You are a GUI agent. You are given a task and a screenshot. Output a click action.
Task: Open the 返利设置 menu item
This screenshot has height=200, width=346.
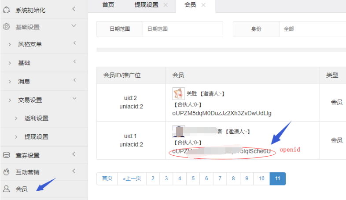36,118
